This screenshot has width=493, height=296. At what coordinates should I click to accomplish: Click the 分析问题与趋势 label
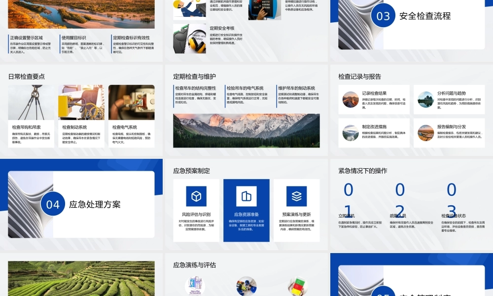pyautogui.click(x=452, y=93)
